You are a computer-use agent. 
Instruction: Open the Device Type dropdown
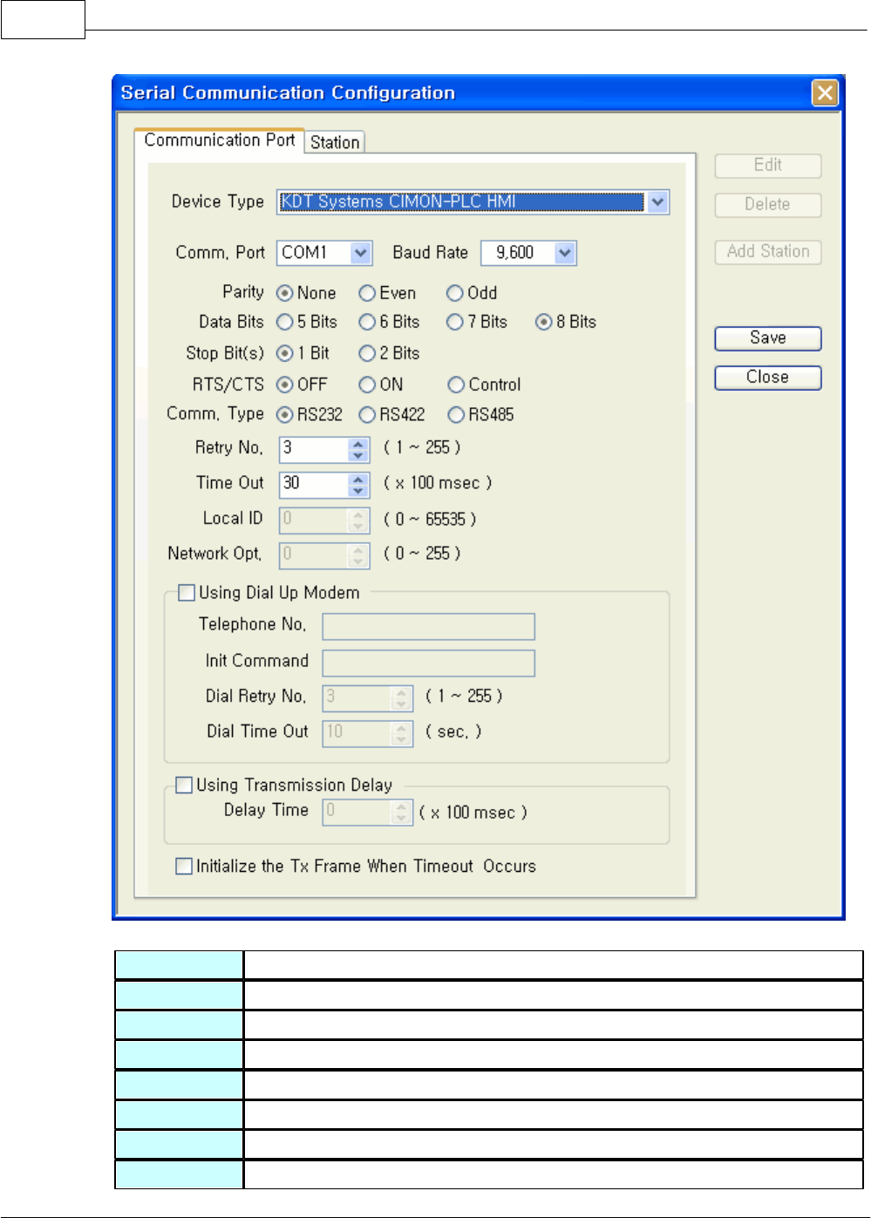[x=657, y=202]
